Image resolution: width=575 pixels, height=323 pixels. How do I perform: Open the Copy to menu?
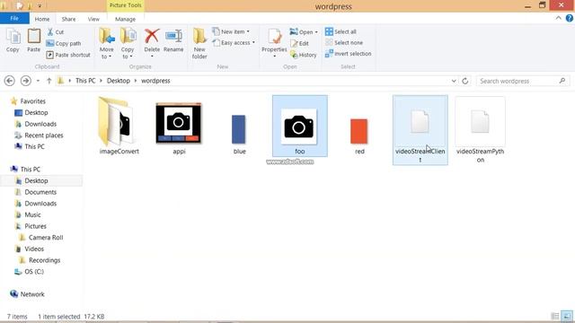128,44
